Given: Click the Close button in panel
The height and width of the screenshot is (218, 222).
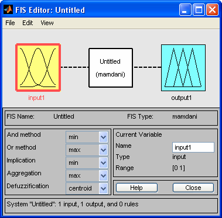Looking at the screenshot, I should [193, 188].
